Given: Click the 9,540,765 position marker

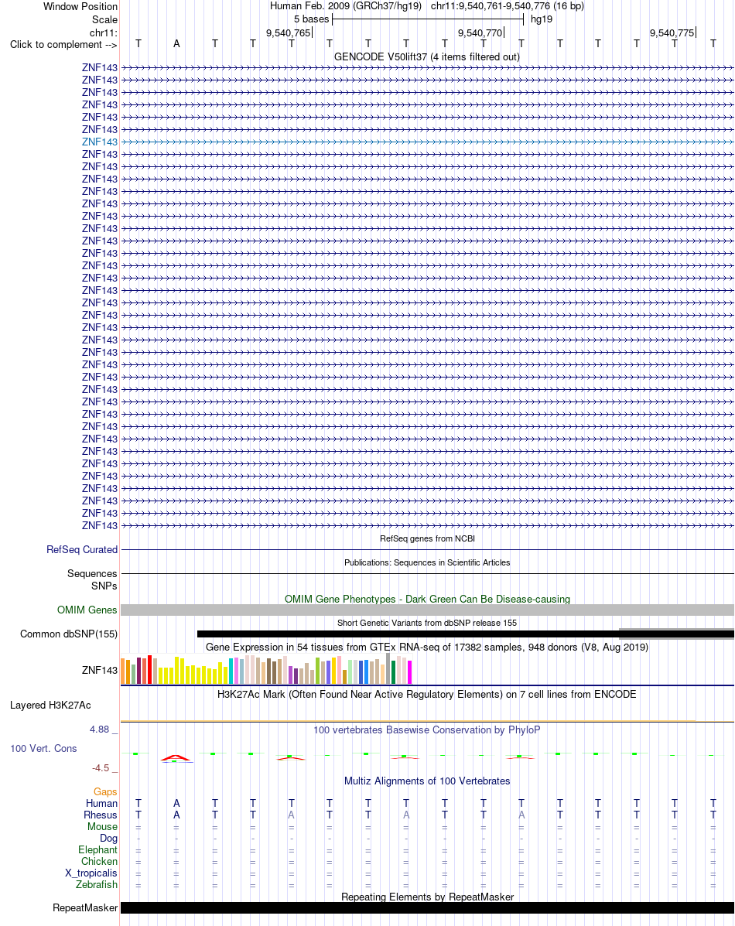Looking at the screenshot, I should pos(289,33).
